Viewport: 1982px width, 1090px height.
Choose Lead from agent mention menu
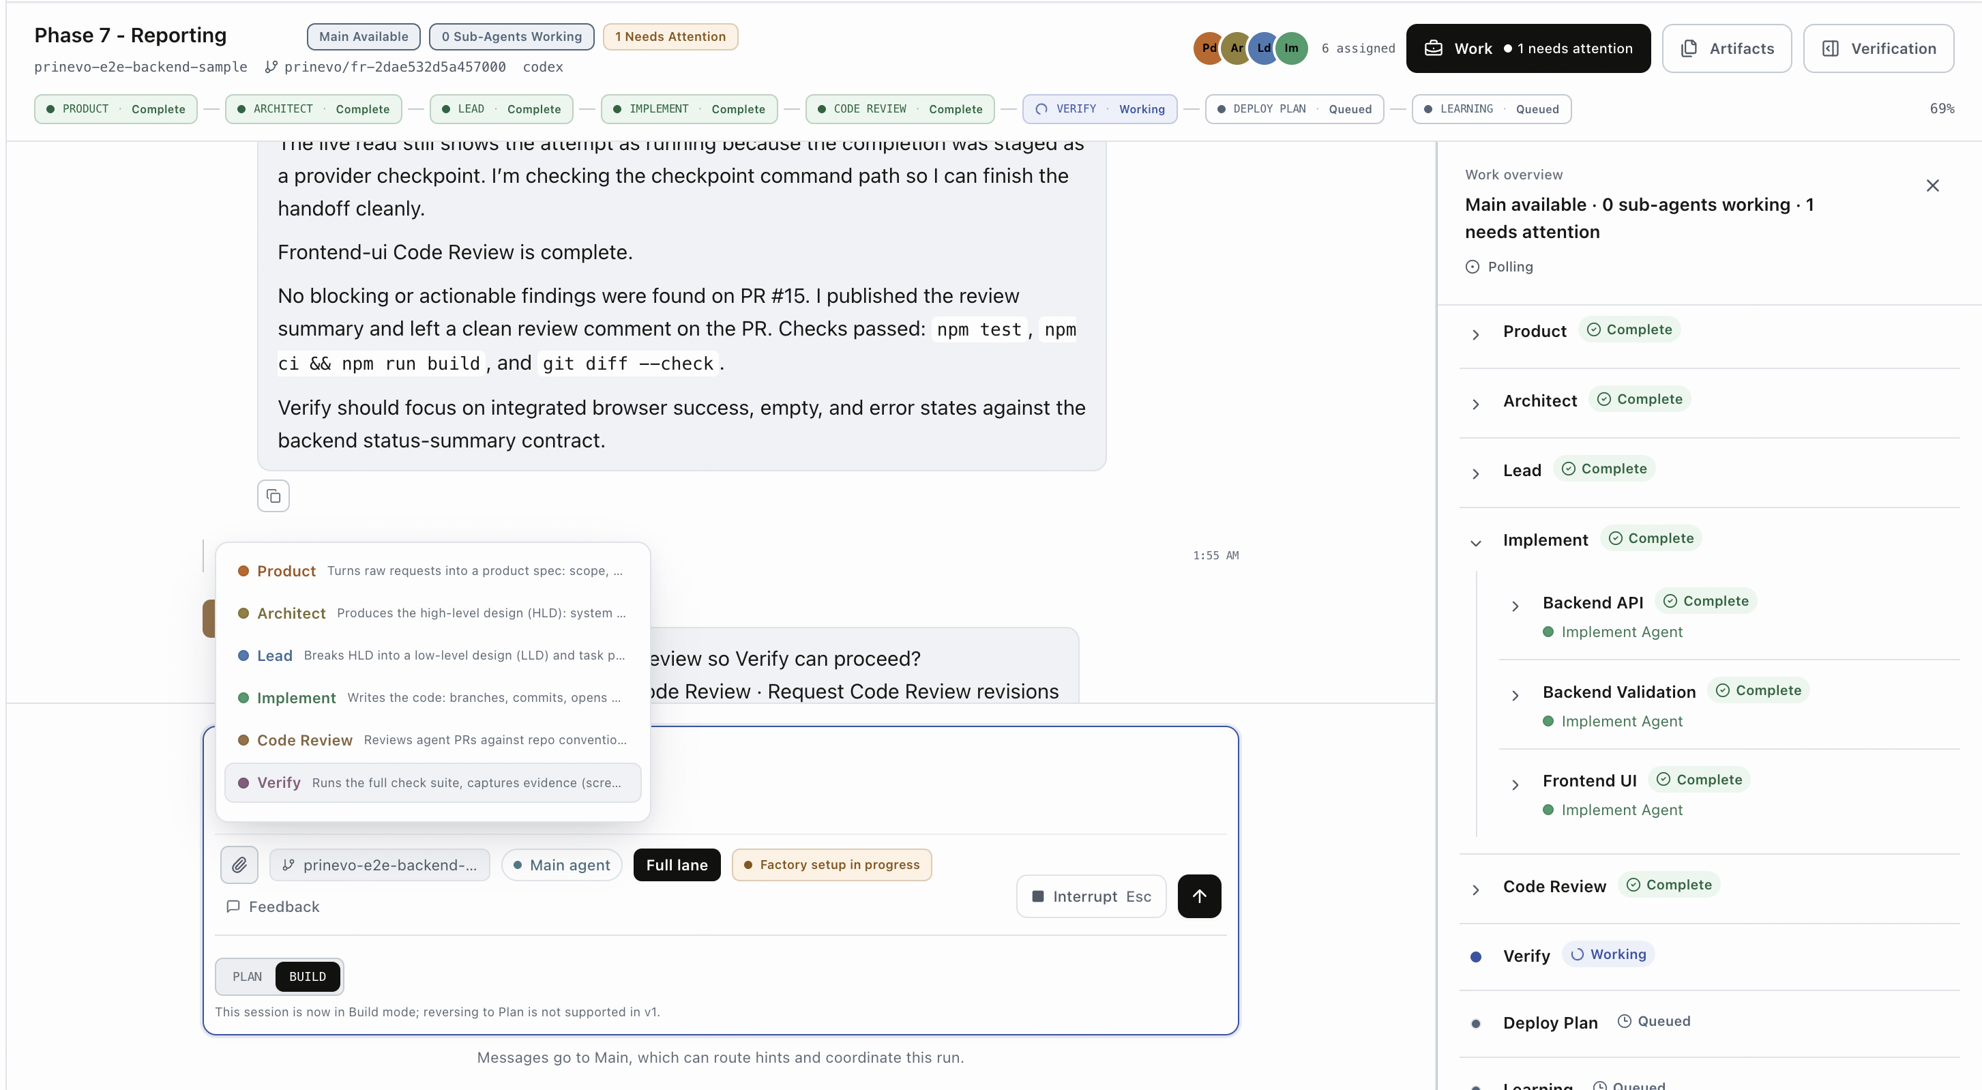coord(432,656)
